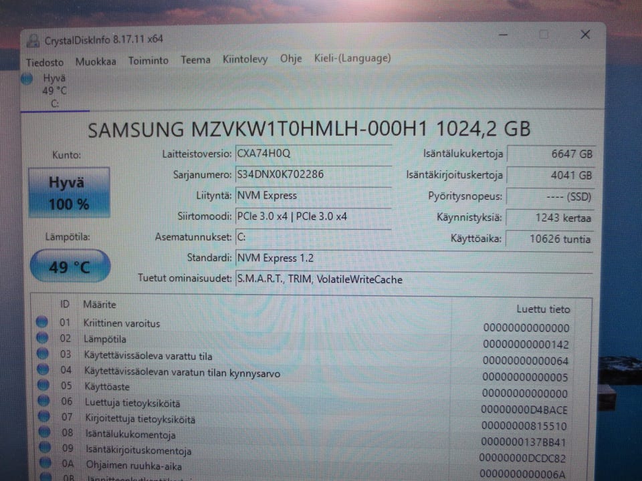
Task: Click raw value 0000000137BB41
Action: 524,442
